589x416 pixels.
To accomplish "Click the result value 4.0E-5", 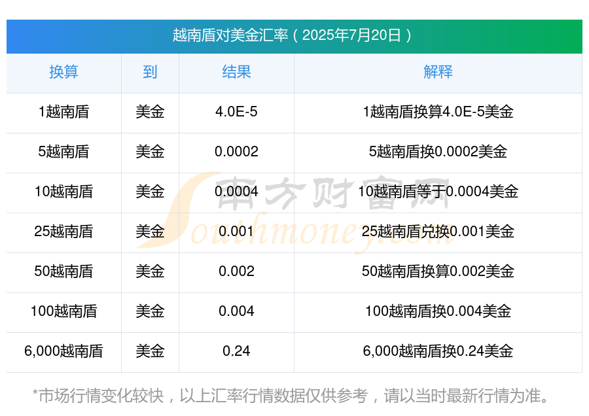I will tap(236, 112).
